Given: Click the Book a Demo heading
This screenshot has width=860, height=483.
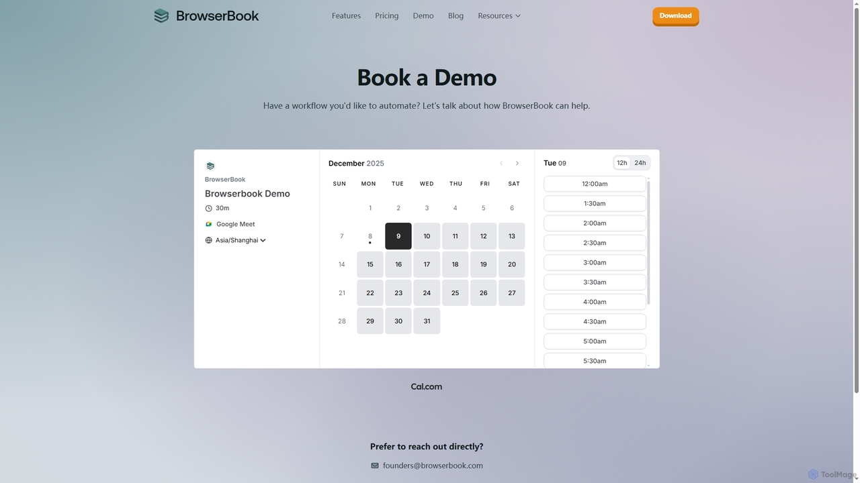Looking at the screenshot, I should coord(427,78).
